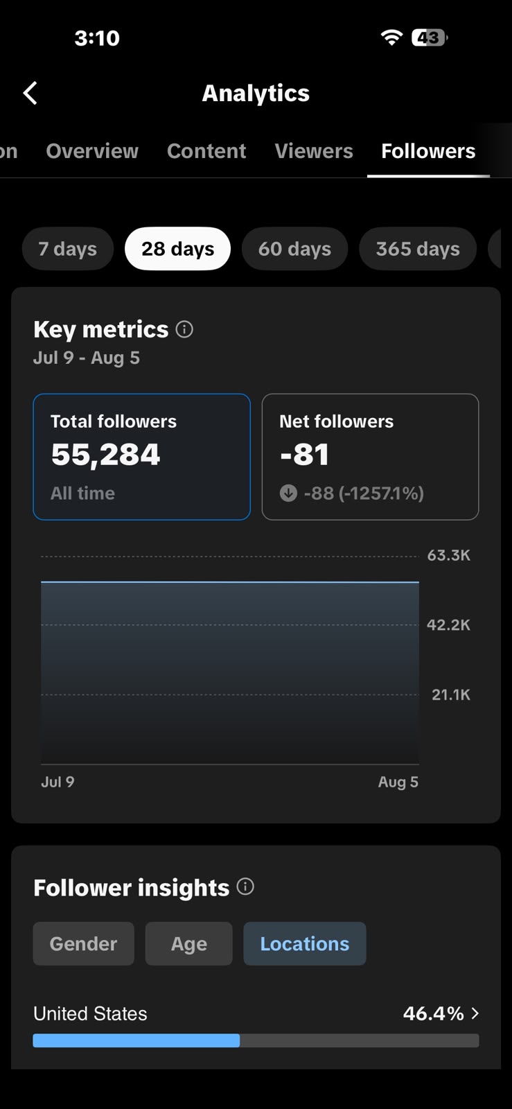Tap the battery indicator icon

click(x=430, y=37)
